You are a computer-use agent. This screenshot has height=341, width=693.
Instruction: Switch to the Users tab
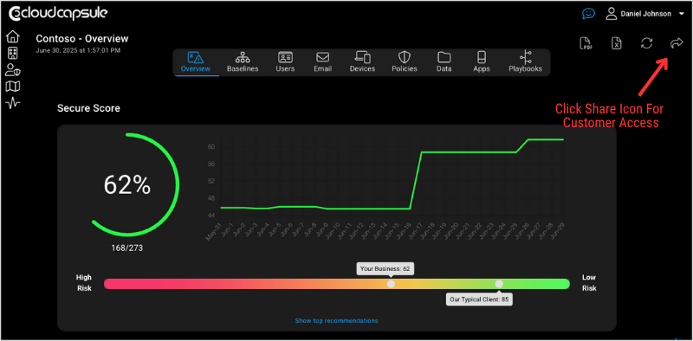tap(285, 62)
